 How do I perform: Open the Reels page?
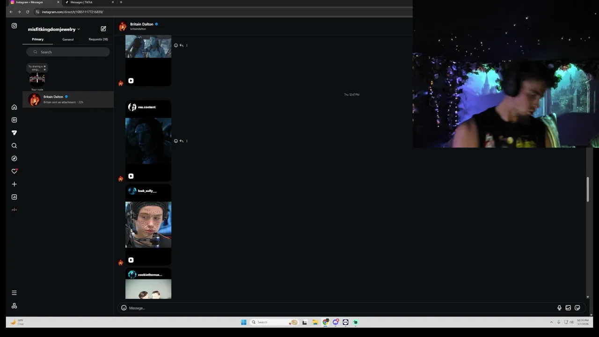14,120
